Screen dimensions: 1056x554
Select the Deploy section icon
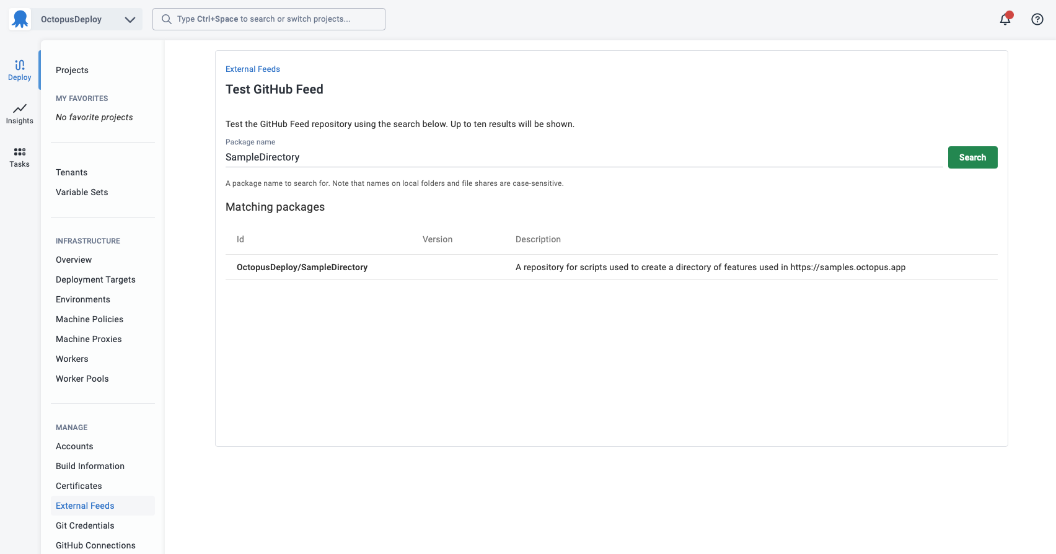tap(20, 70)
